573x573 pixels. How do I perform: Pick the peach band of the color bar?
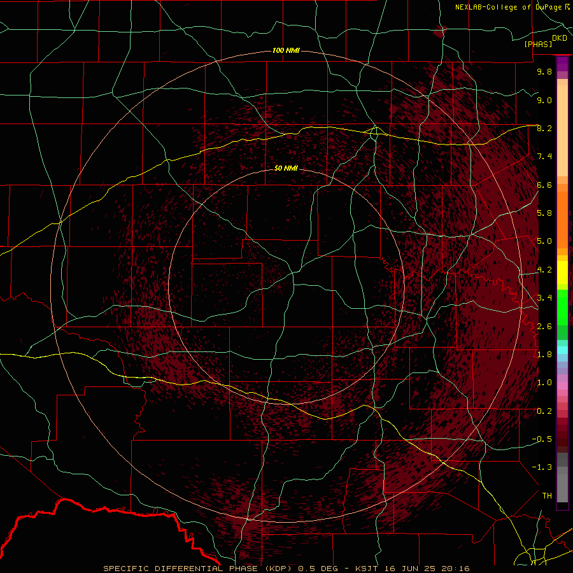tap(562, 131)
